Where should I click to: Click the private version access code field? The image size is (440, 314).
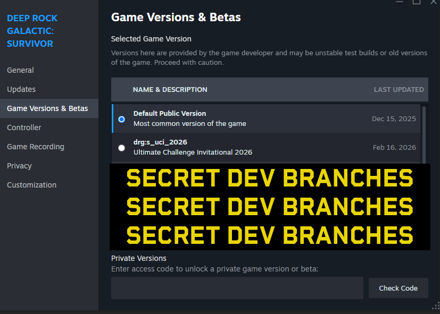point(237,288)
